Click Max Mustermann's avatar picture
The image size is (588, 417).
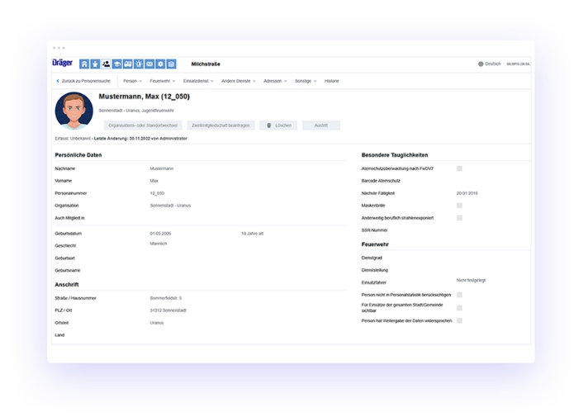[x=73, y=111]
